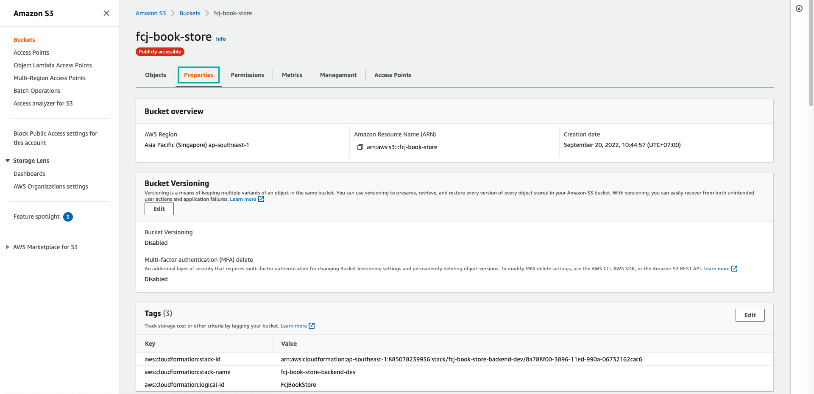Select the aws:cloudformation:stack-name key cell
Image resolution: width=814 pixels, height=394 pixels.
coord(187,372)
